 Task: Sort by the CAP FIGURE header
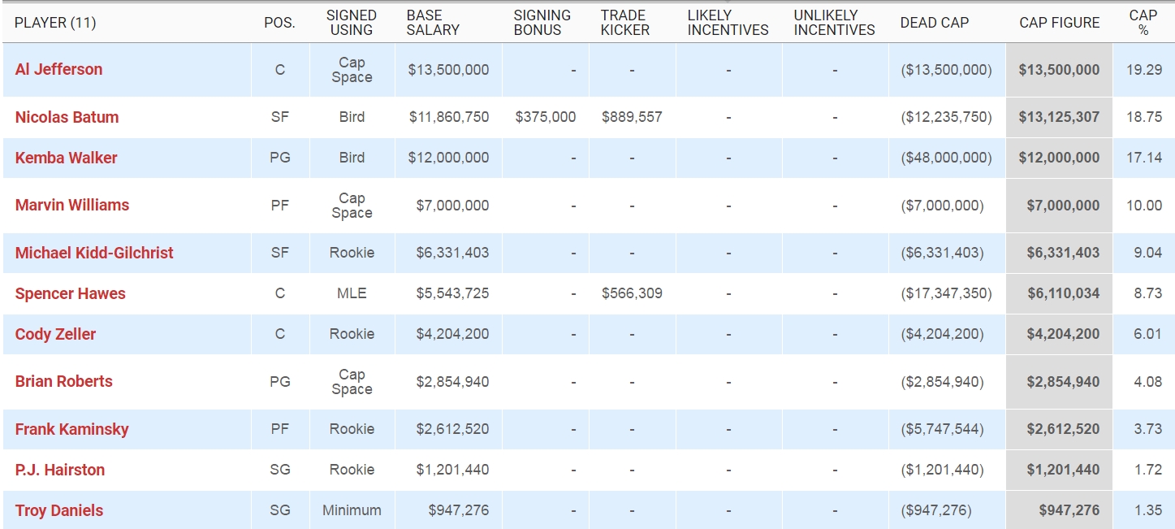1060,23
